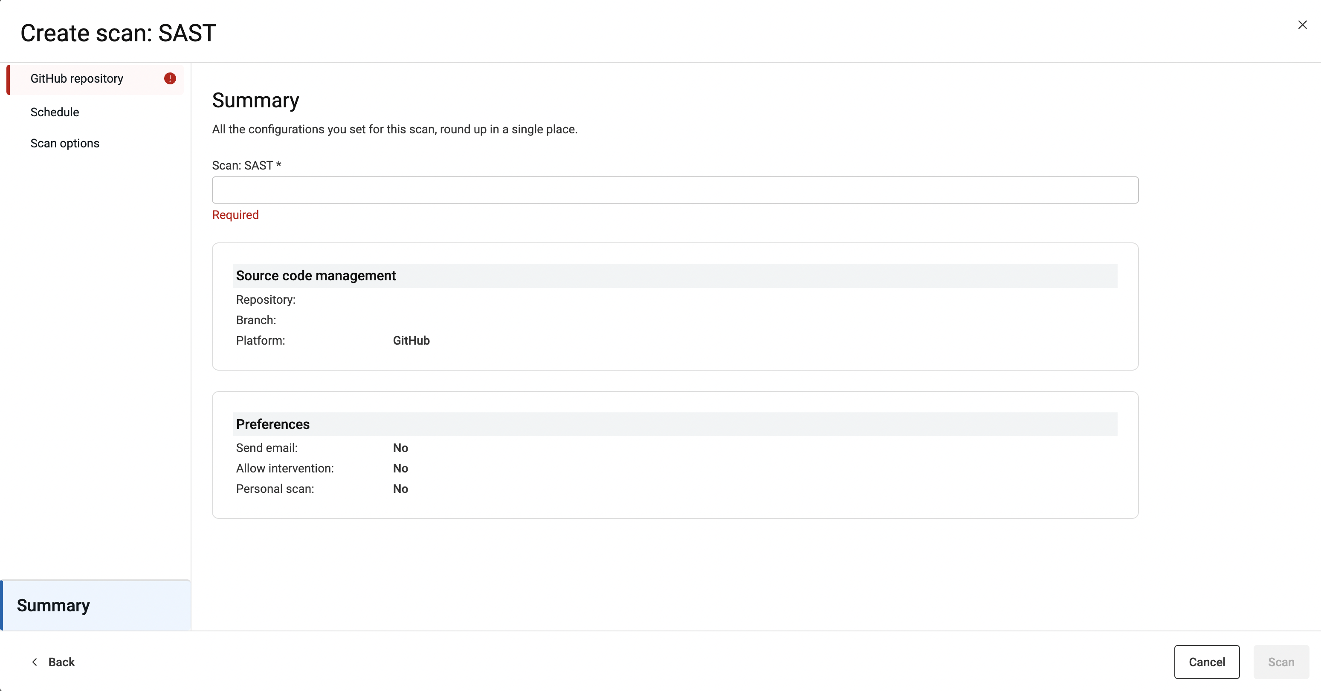
Task: Click the Back button label
Action: click(x=61, y=662)
